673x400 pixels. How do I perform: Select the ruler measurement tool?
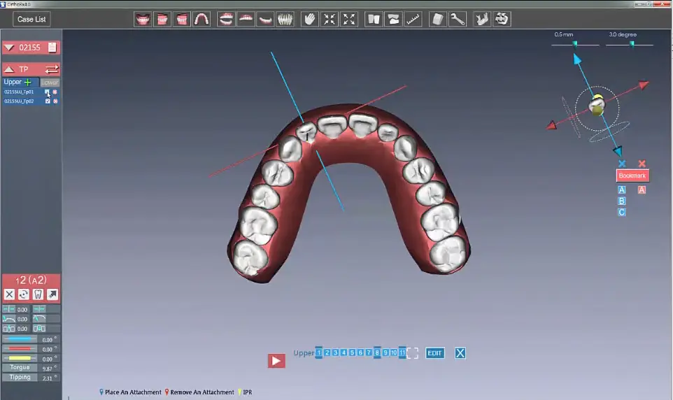tap(413, 20)
